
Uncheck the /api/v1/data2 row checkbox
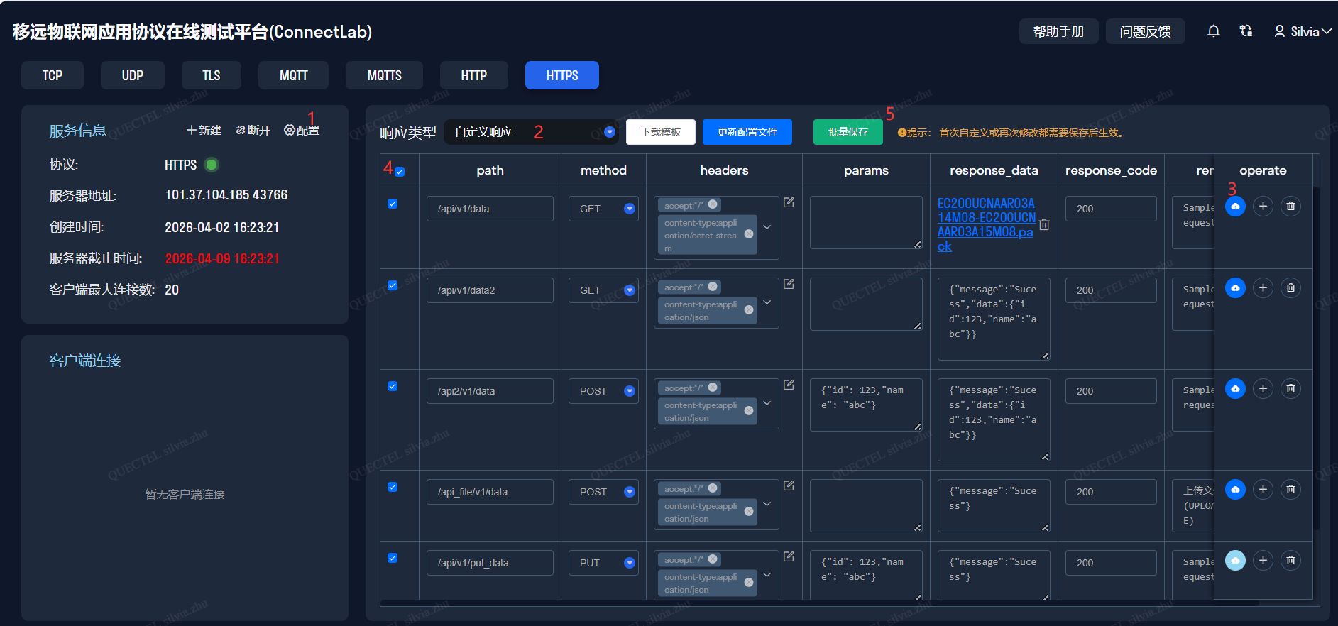pos(393,285)
